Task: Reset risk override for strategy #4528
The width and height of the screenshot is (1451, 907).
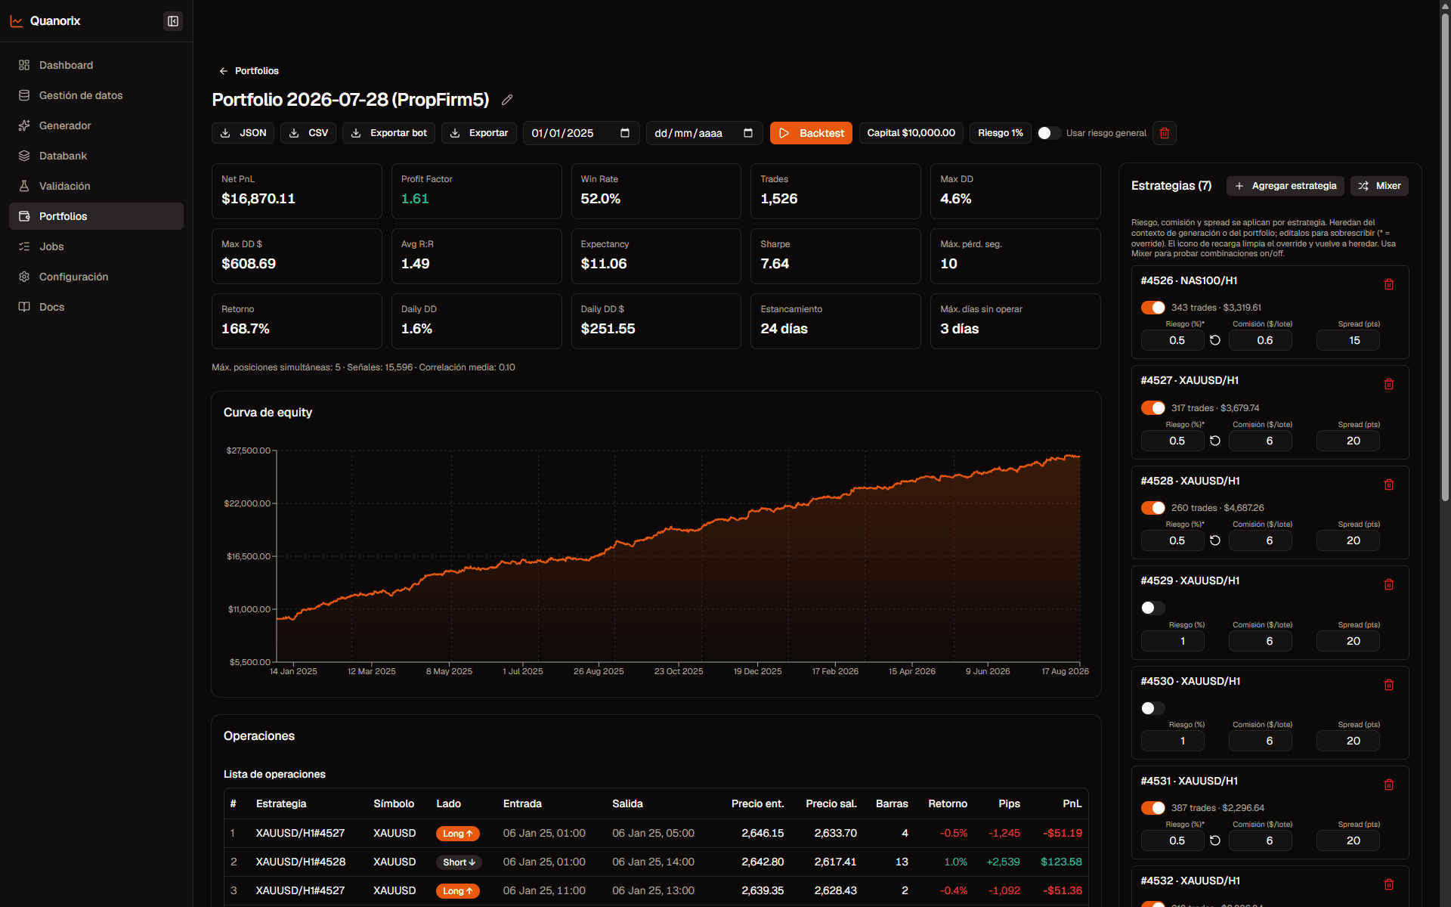Action: (1215, 540)
